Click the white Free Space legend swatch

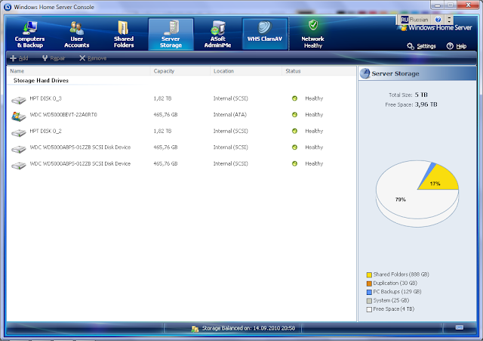pos(369,309)
